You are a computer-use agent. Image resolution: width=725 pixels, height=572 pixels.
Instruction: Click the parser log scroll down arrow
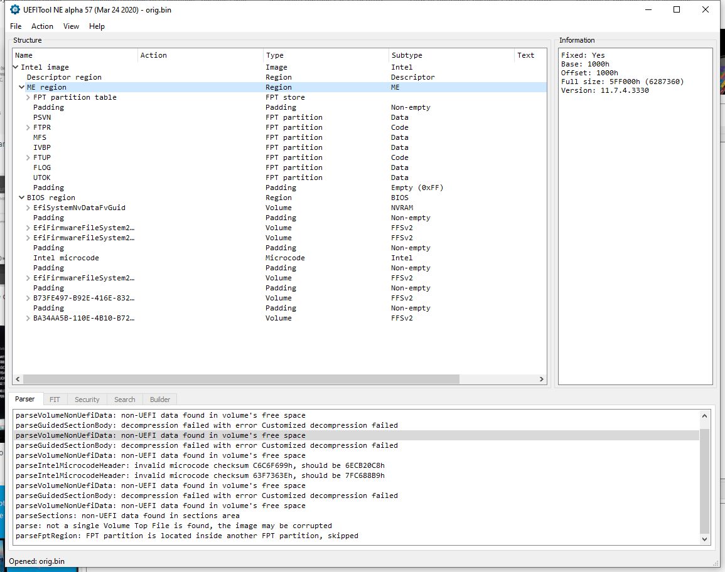(704, 539)
